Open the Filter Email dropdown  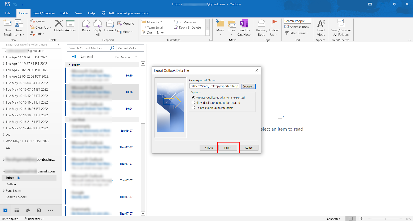click(297, 33)
